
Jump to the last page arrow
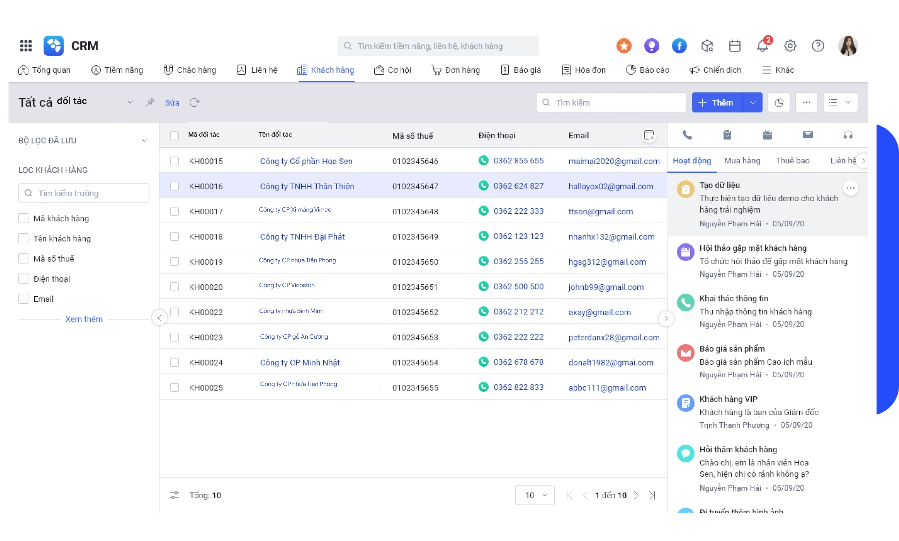pyautogui.click(x=652, y=495)
